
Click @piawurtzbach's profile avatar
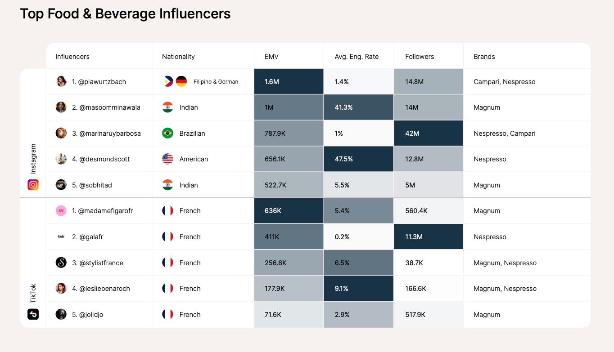pos(61,82)
